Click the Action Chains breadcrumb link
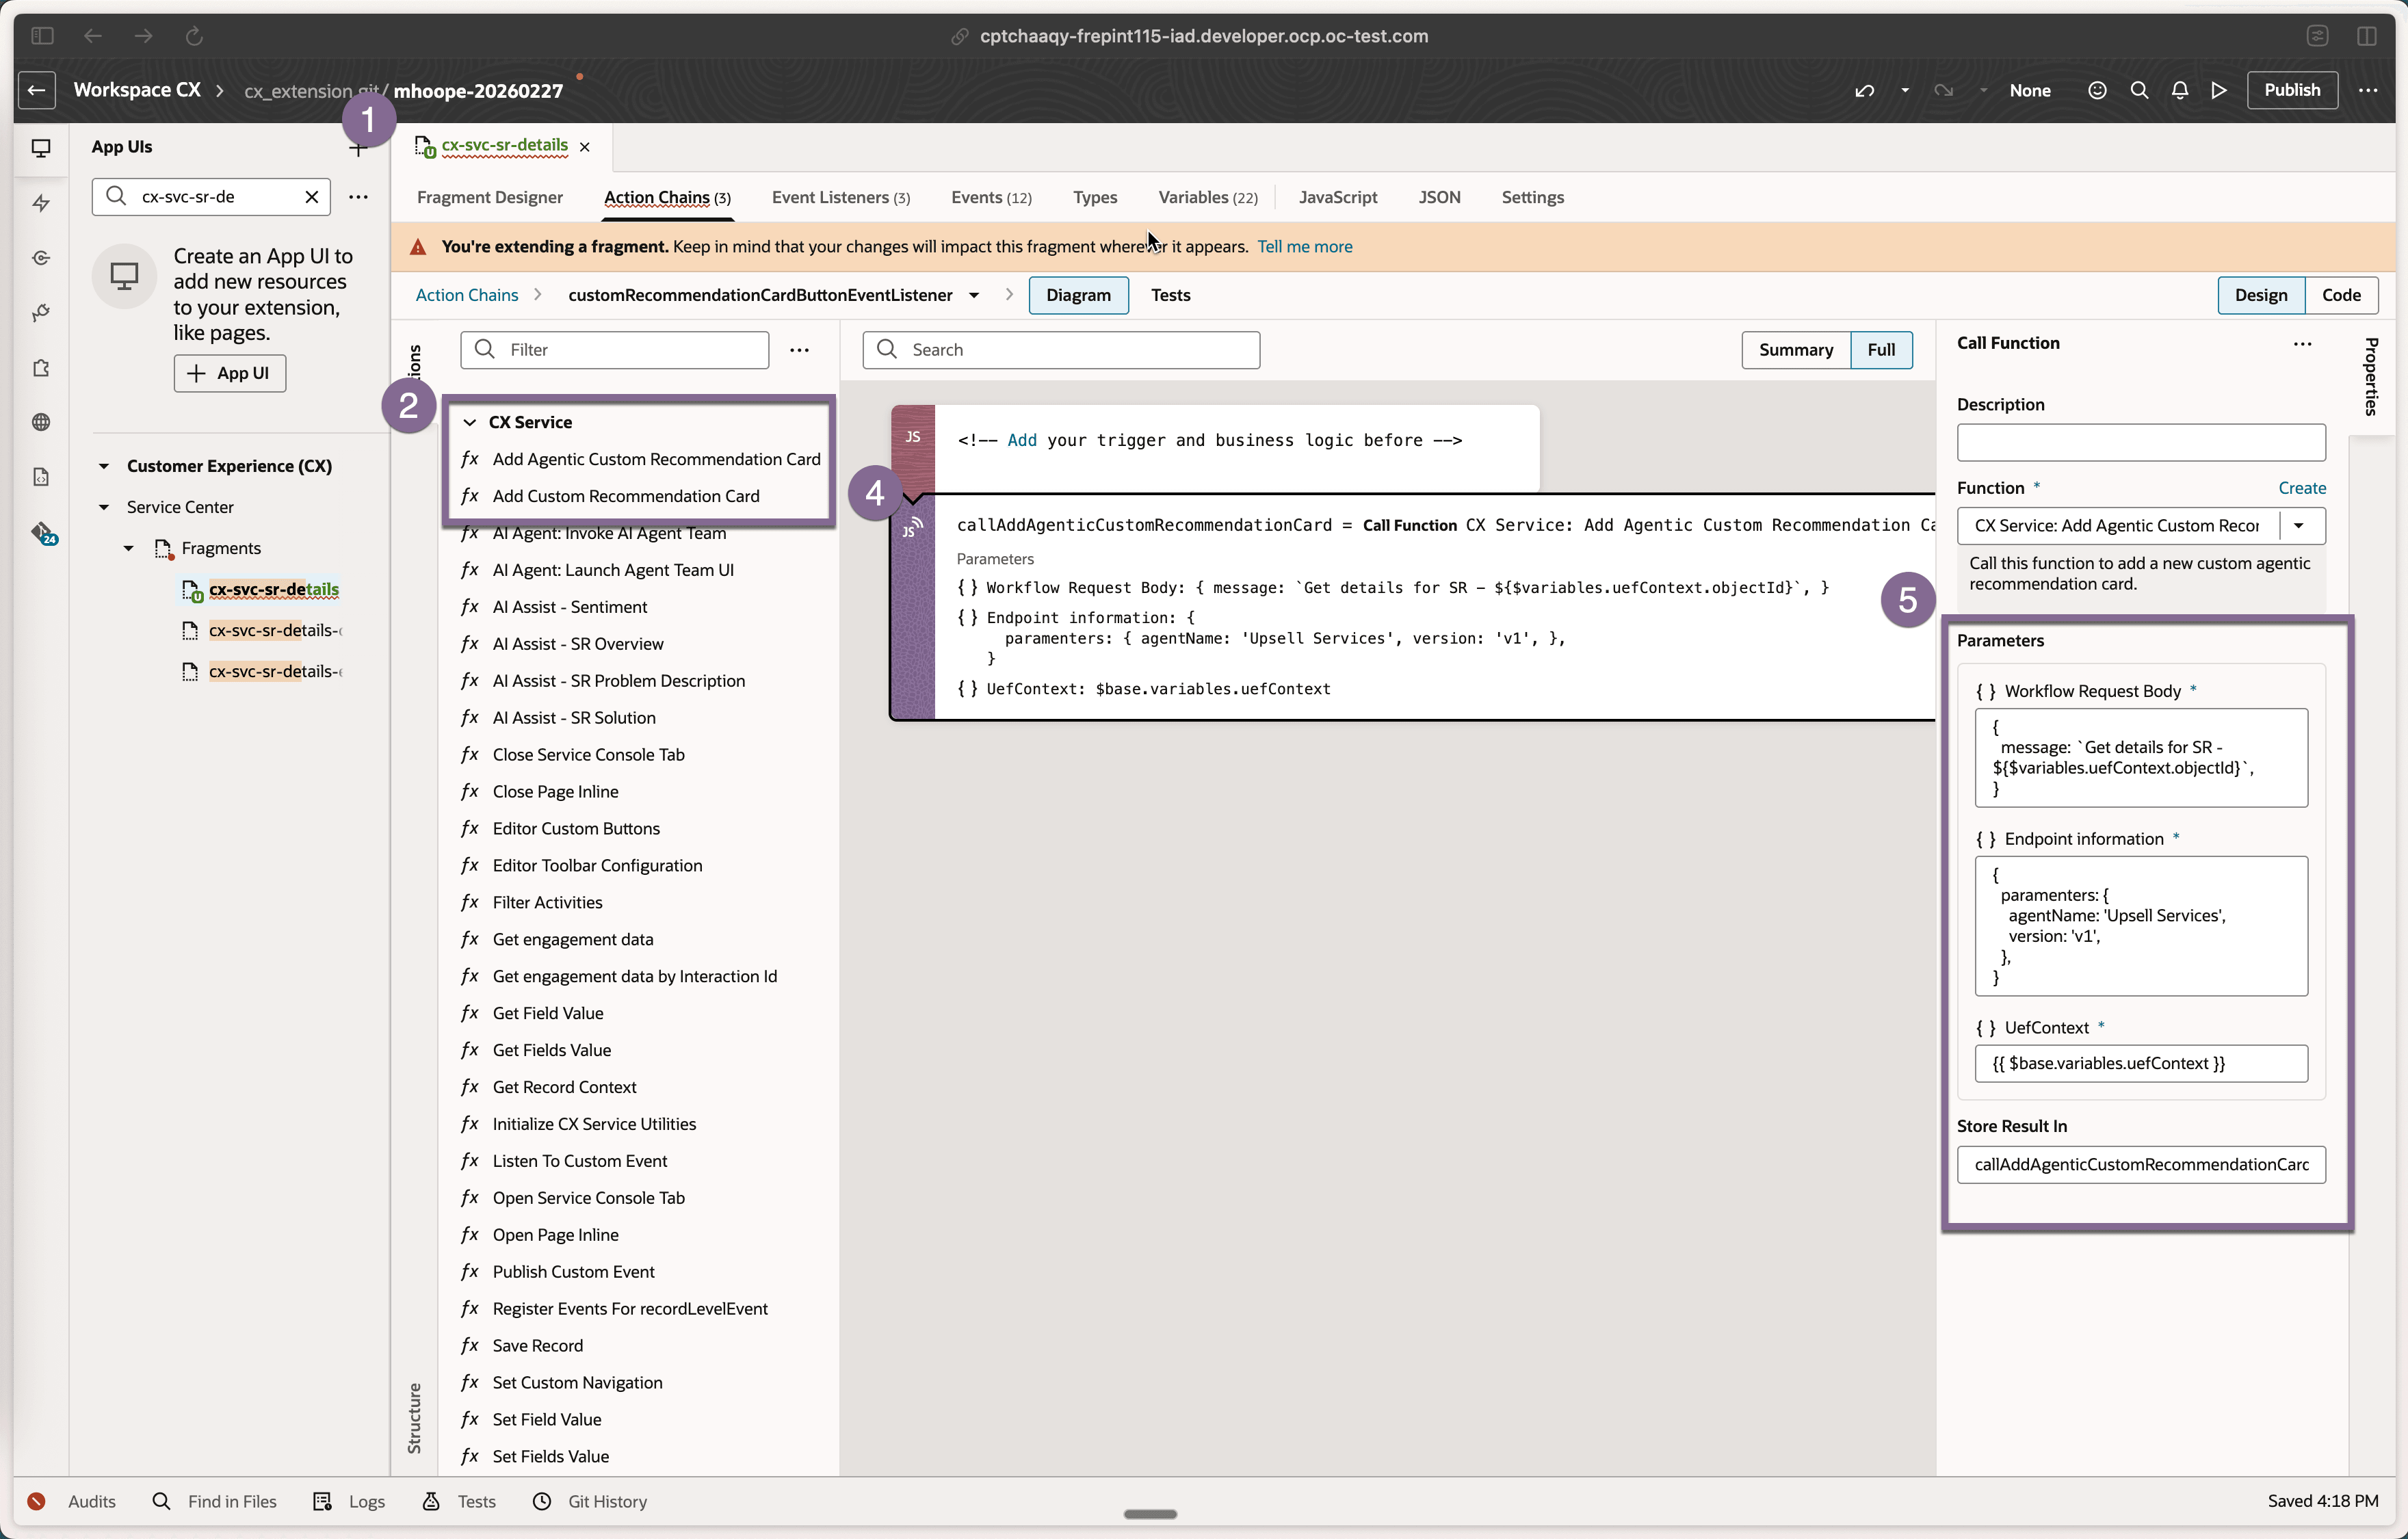The height and width of the screenshot is (1539, 2408). click(x=466, y=295)
